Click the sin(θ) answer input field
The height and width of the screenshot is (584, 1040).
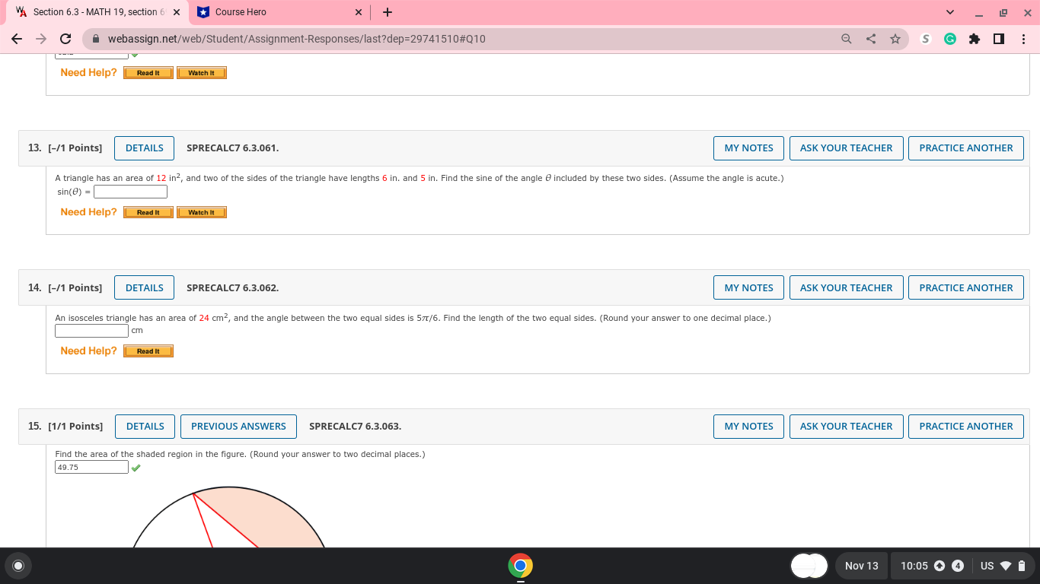[x=129, y=191]
